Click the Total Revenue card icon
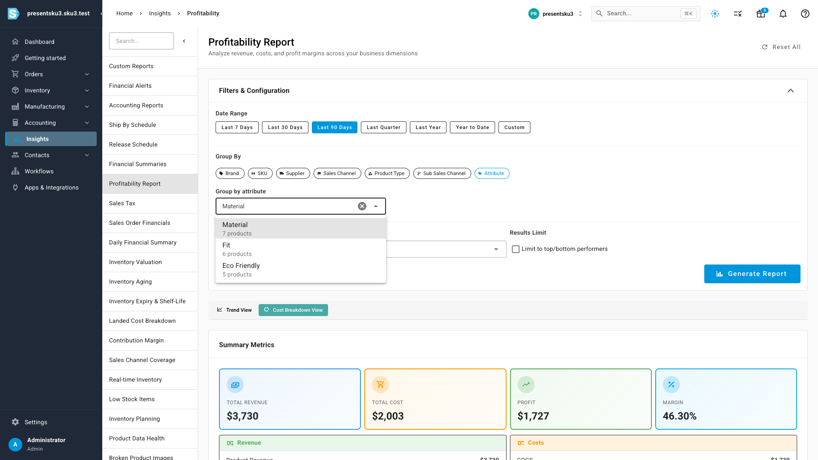 [235, 385]
